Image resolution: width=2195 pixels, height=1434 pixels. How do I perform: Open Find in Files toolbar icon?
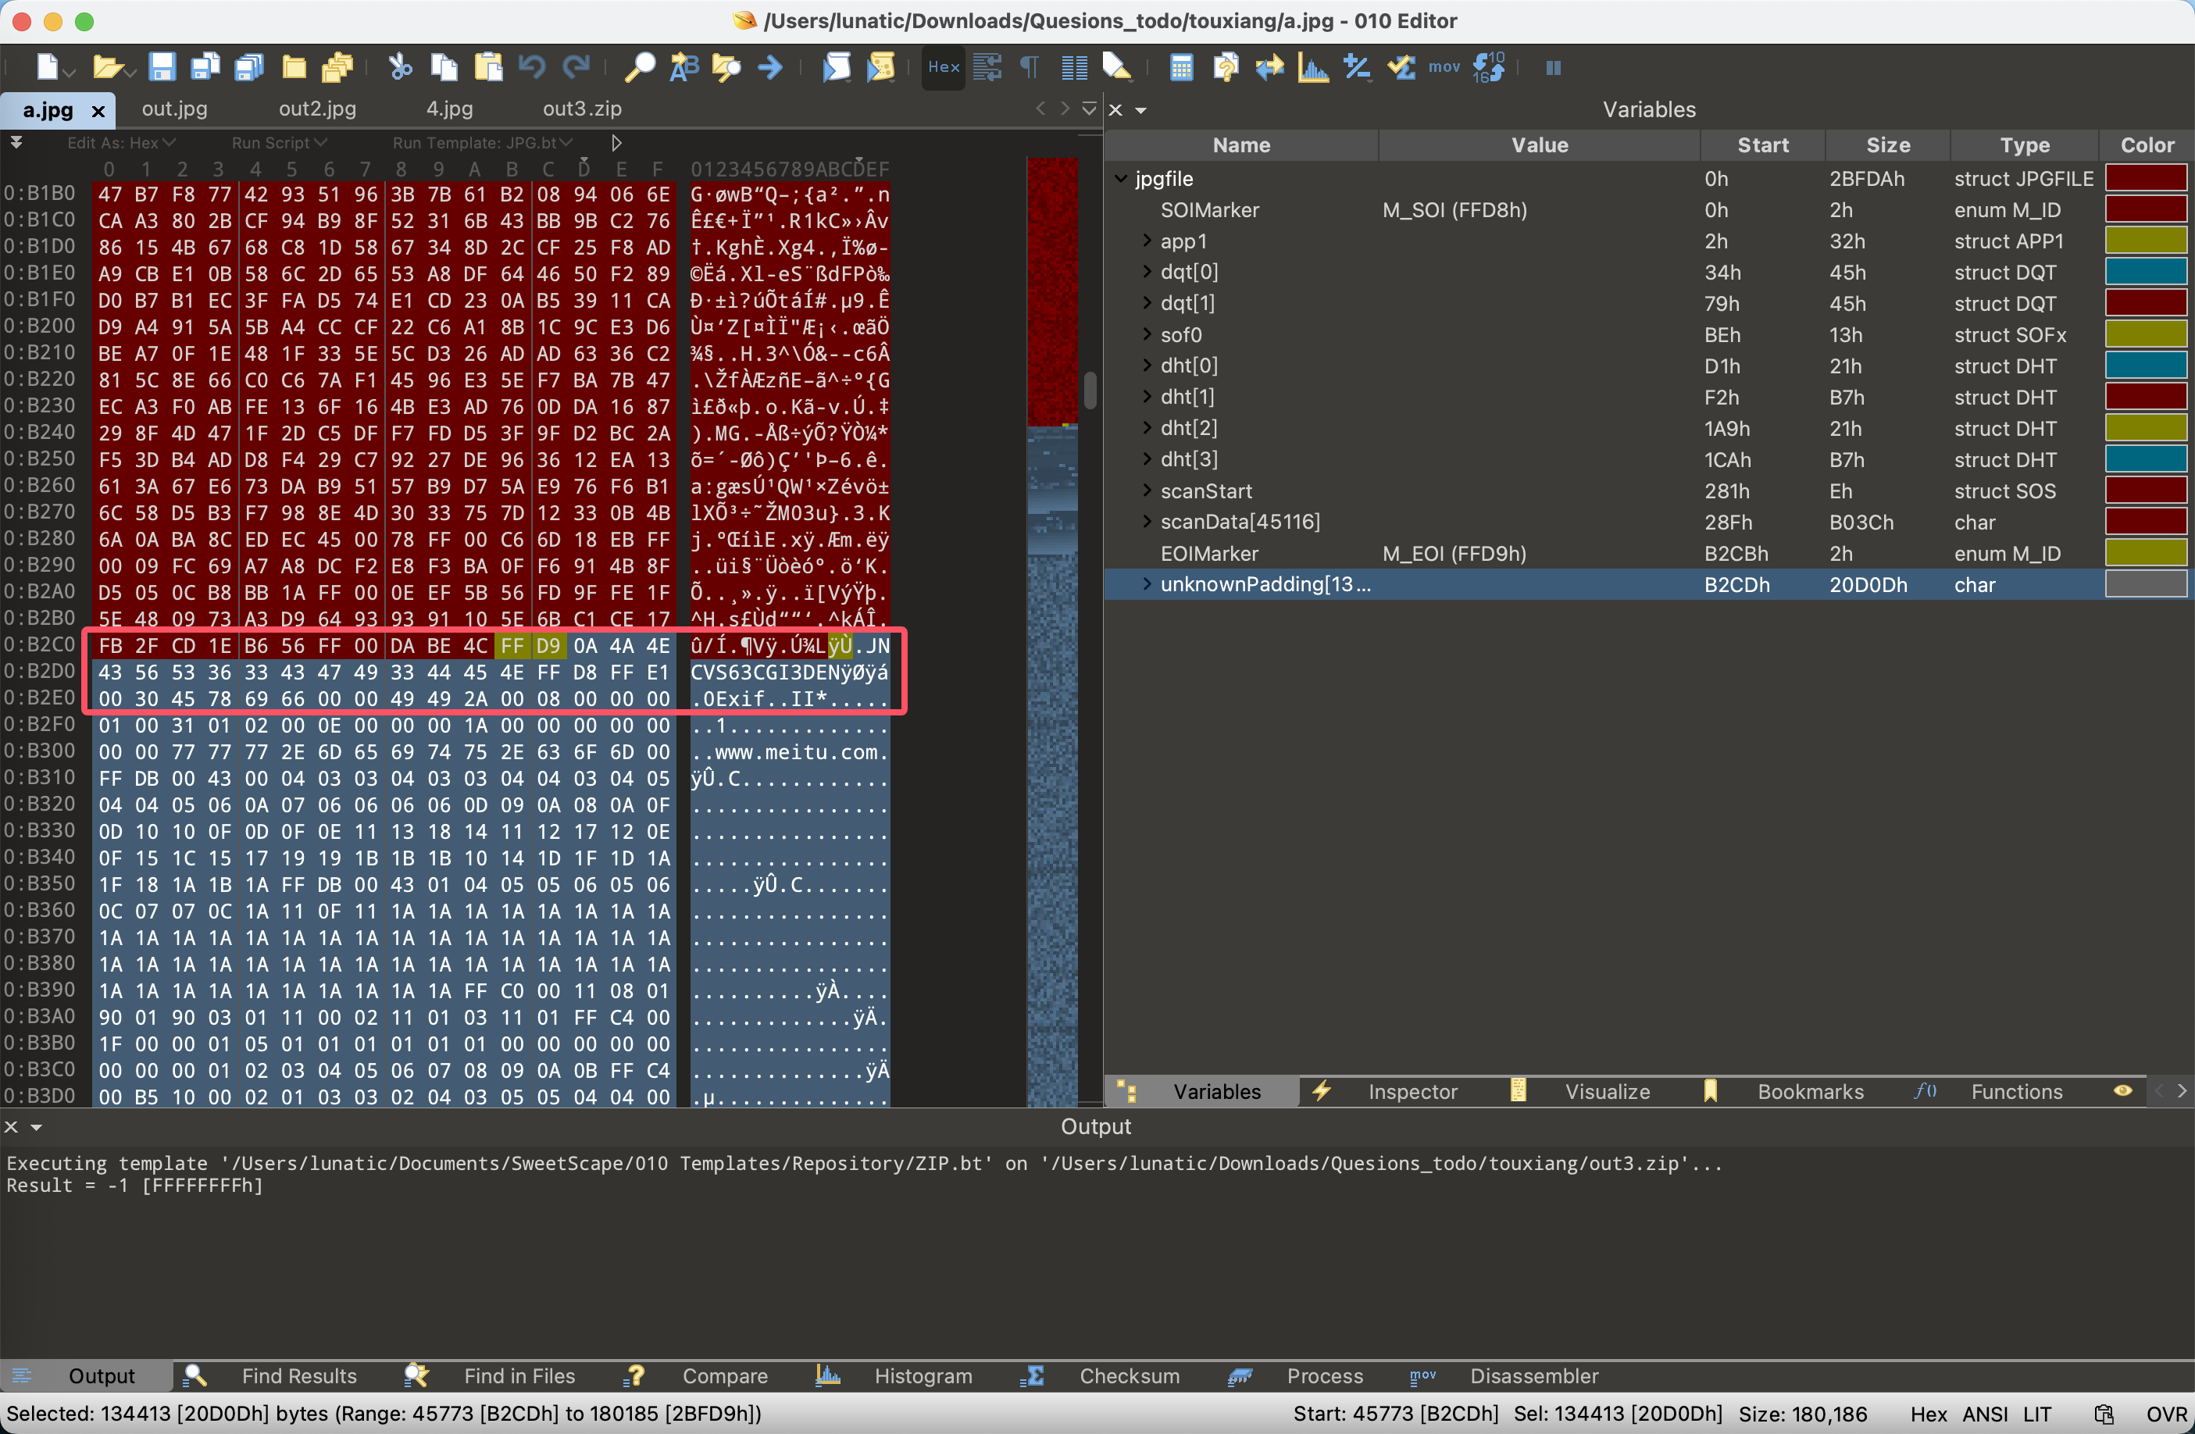tap(726, 67)
